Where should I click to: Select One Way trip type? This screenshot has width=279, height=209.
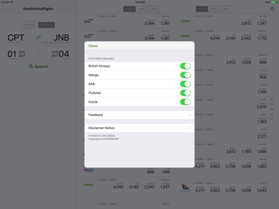[x=30, y=25]
